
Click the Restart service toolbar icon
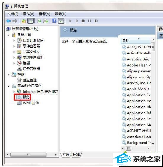(96, 21)
